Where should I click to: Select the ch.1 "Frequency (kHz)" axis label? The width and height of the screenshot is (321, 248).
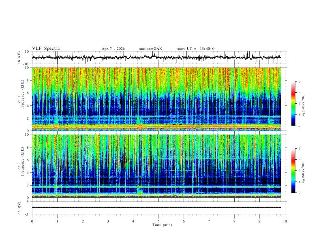pos(23,94)
